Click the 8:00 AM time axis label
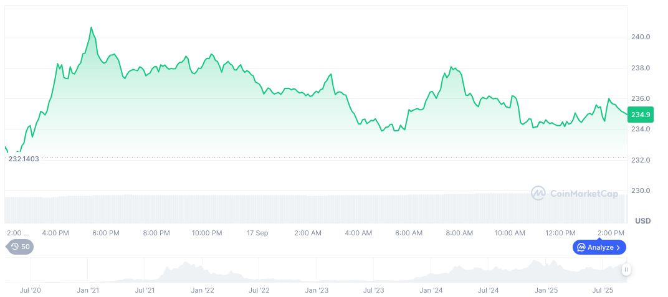The height and width of the screenshot is (297, 668). click(x=459, y=233)
